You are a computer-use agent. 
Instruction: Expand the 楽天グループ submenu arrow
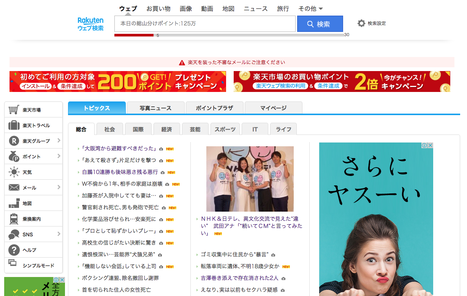(x=59, y=141)
